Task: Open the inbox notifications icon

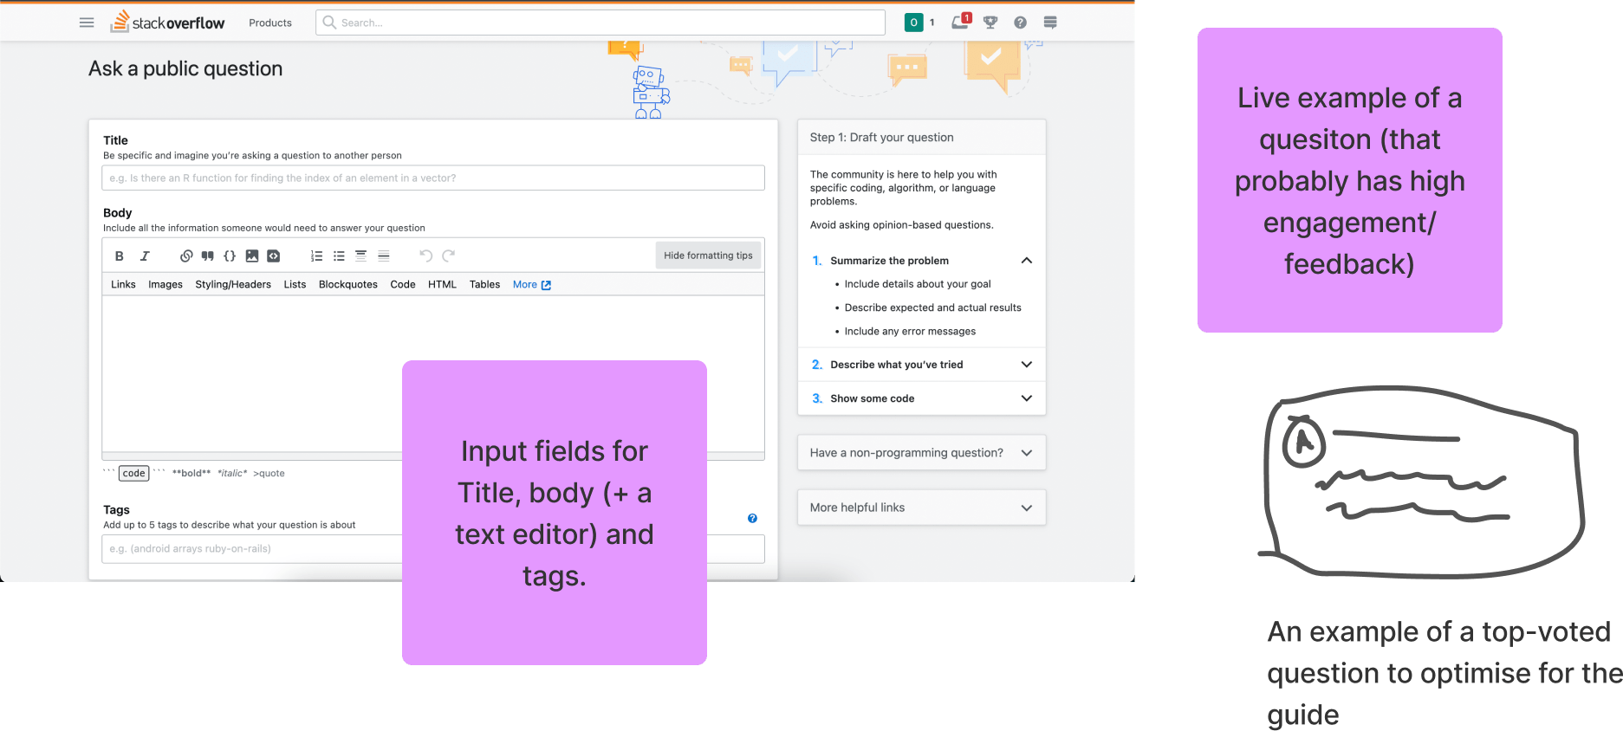Action: coord(960,22)
